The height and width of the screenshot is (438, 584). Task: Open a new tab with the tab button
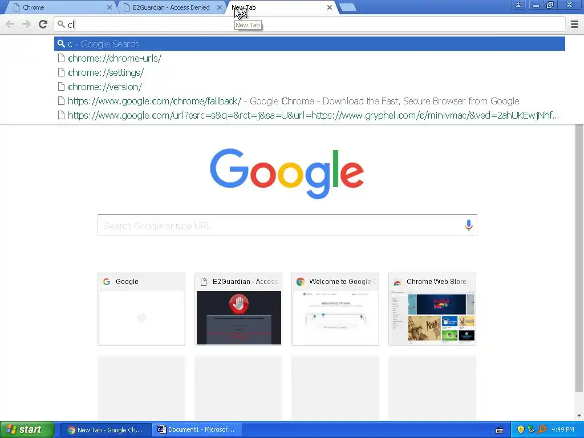coord(348,7)
